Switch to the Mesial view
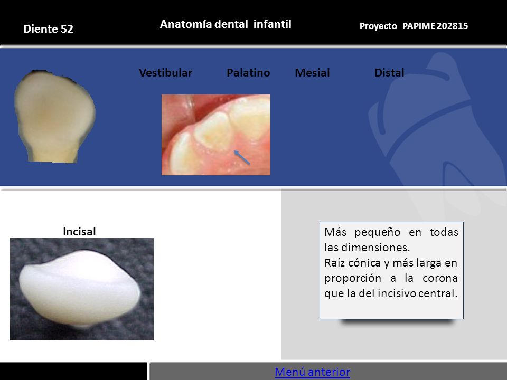The width and height of the screenshot is (507, 380). click(312, 73)
